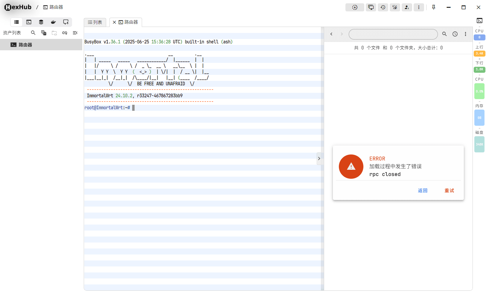Open the database section icon
Viewport: 486px width, 294px height.
[41, 22]
